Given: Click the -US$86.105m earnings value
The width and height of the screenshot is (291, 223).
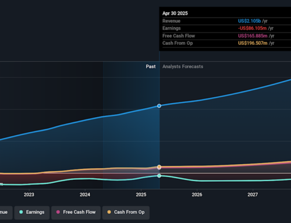Looking at the screenshot, I should (252, 29).
